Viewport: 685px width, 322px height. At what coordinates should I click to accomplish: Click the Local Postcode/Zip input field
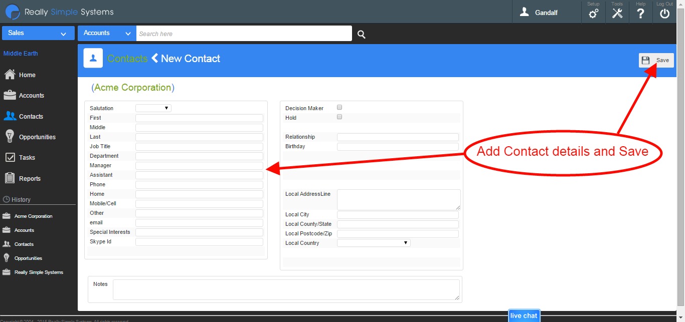point(398,234)
